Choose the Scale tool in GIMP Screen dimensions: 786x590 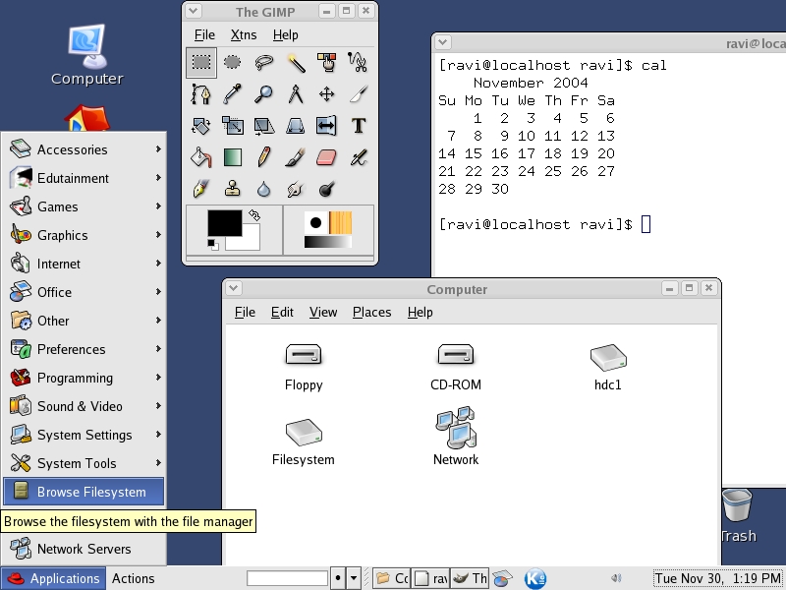click(233, 126)
